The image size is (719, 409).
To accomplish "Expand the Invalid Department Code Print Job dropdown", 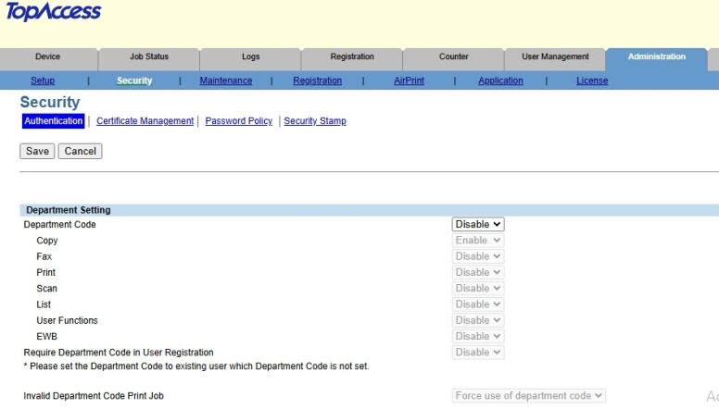I will click(x=529, y=396).
